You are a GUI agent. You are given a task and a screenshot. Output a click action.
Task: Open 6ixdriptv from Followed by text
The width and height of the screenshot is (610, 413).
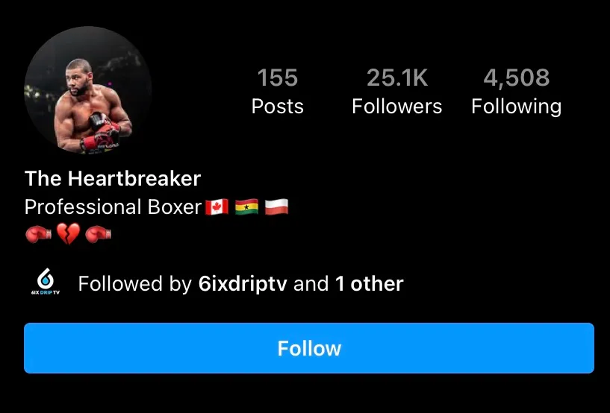(243, 283)
